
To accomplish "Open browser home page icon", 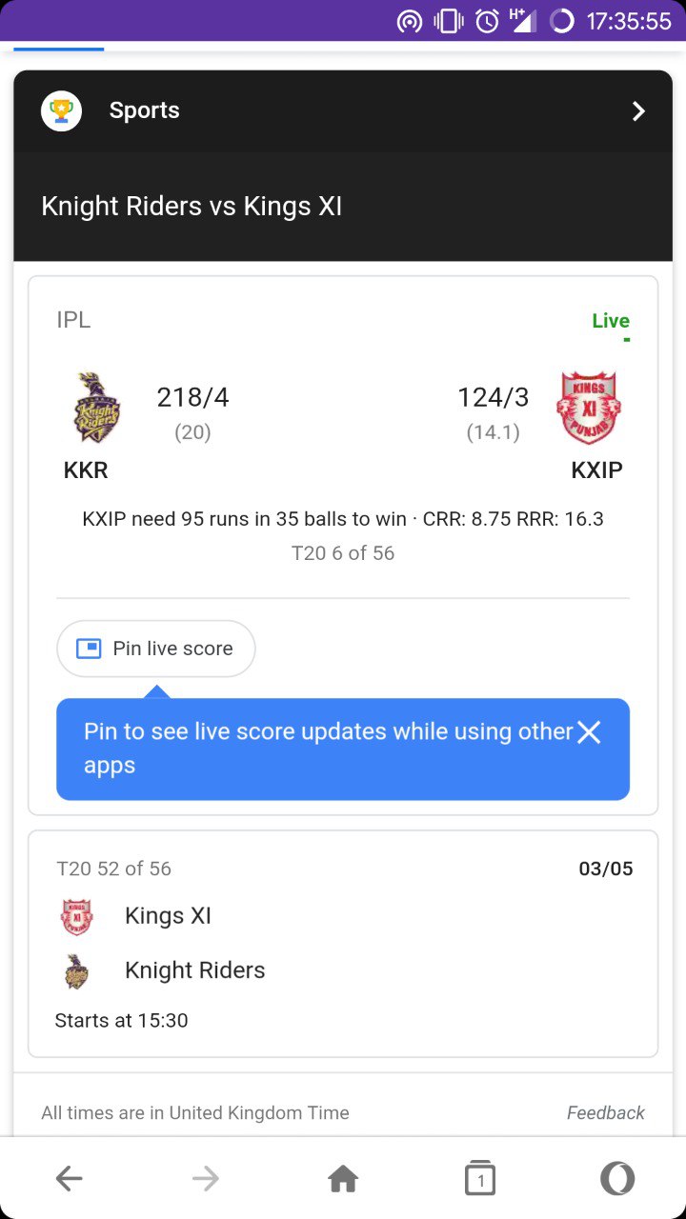I will [x=343, y=1179].
